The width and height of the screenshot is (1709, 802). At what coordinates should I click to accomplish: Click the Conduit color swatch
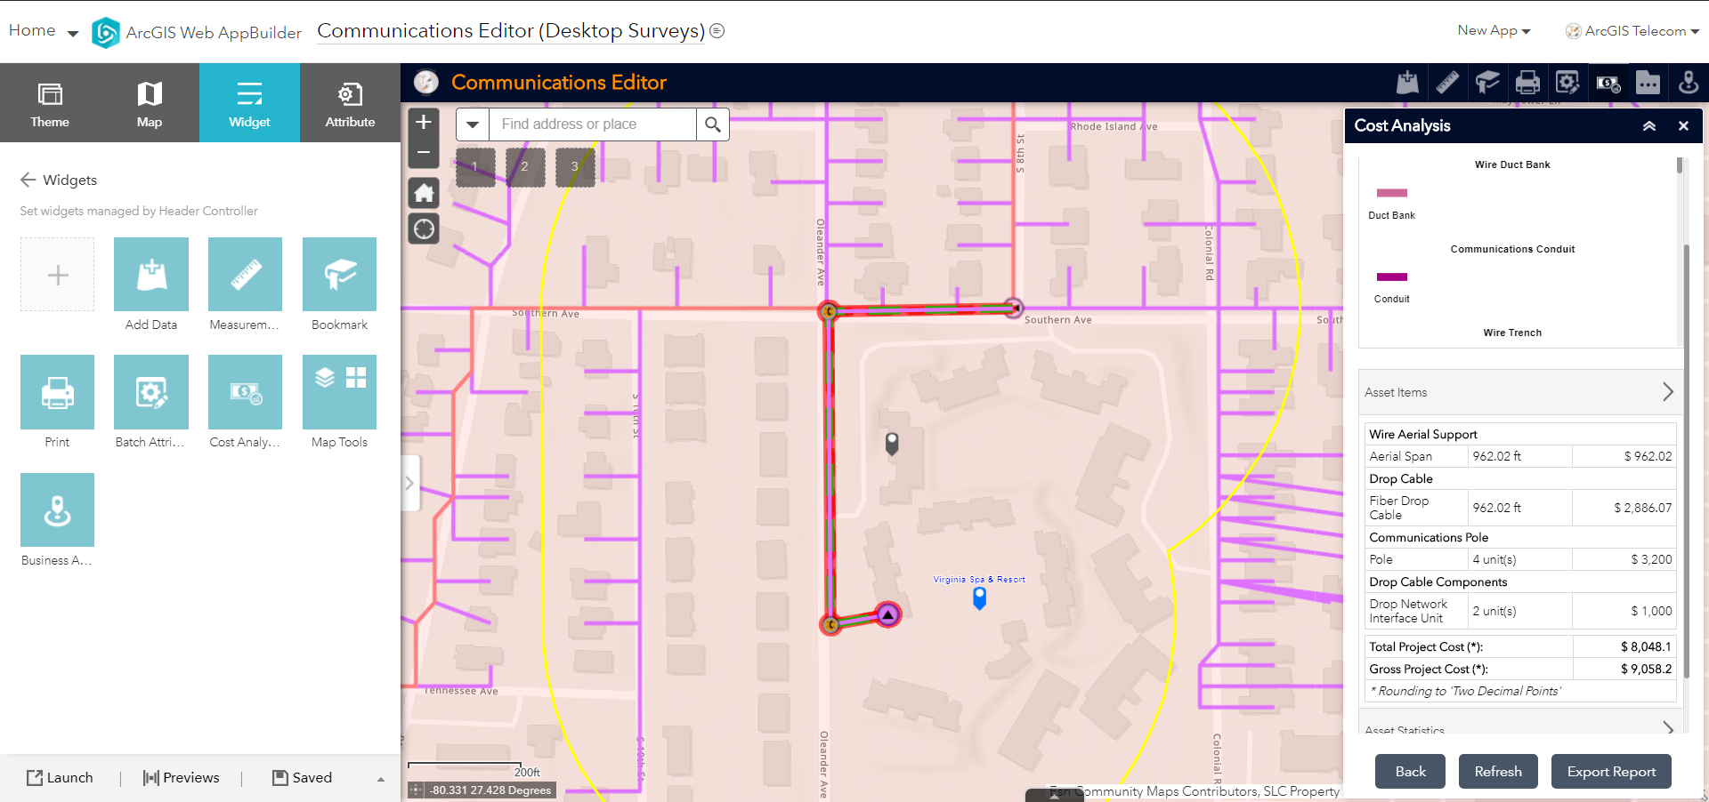(x=1392, y=277)
